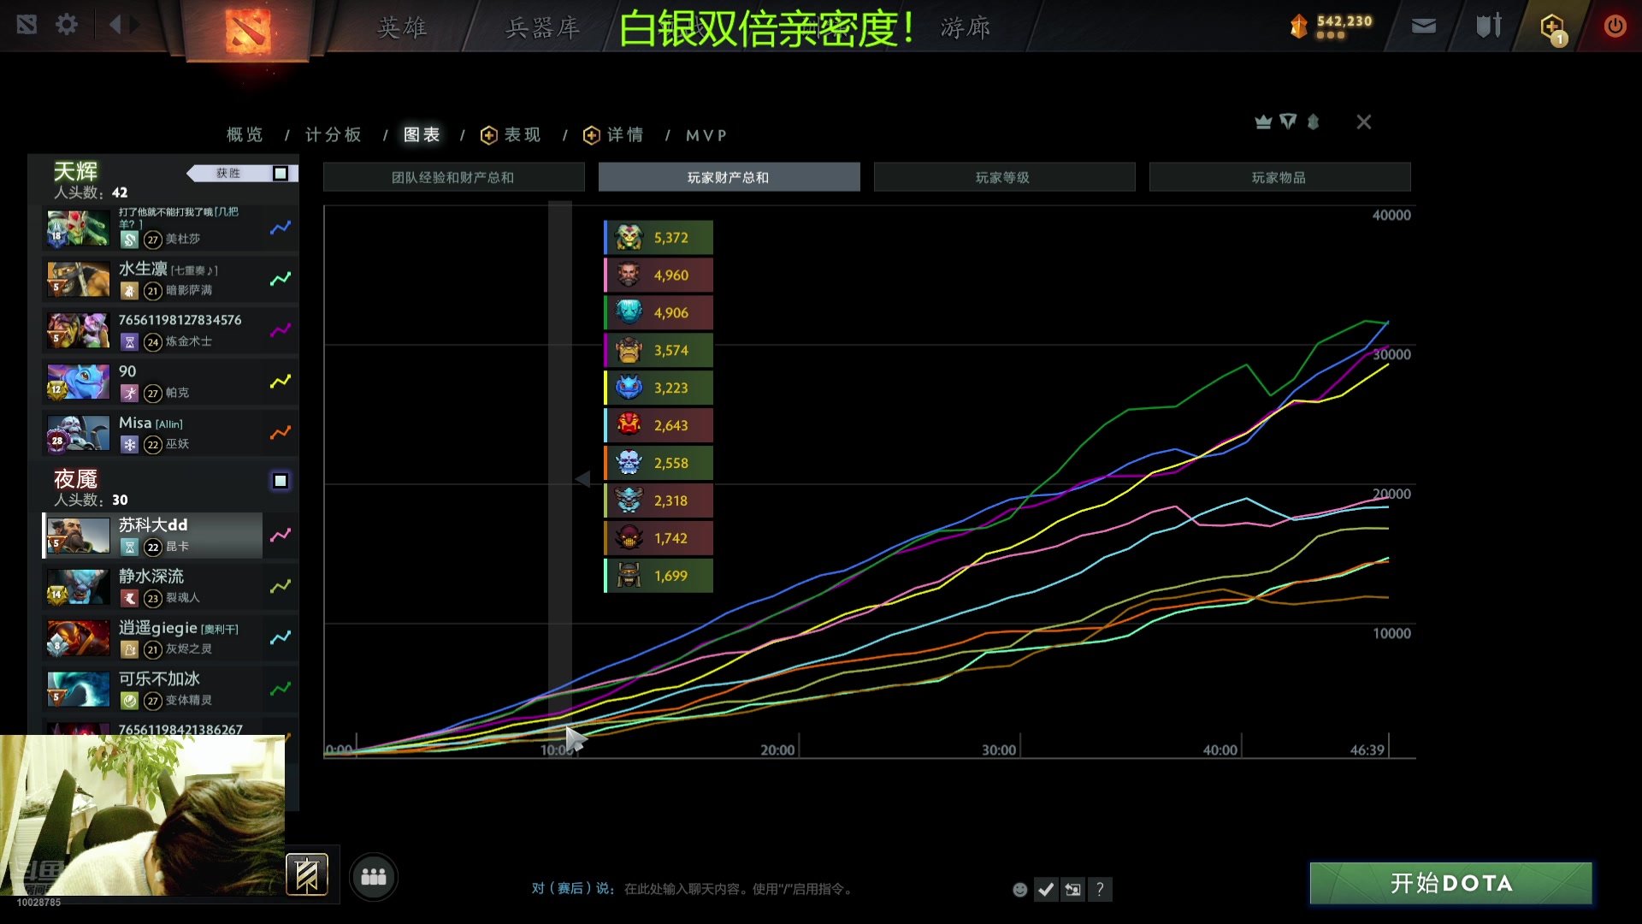Click legend hero icon beside 3,223
The height and width of the screenshot is (924, 1642).
(629, 388)
